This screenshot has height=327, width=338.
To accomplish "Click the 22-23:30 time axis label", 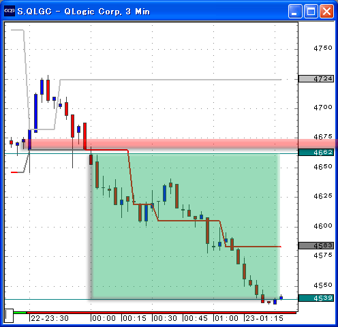I will pyautogui.click(x=50, y=318).
